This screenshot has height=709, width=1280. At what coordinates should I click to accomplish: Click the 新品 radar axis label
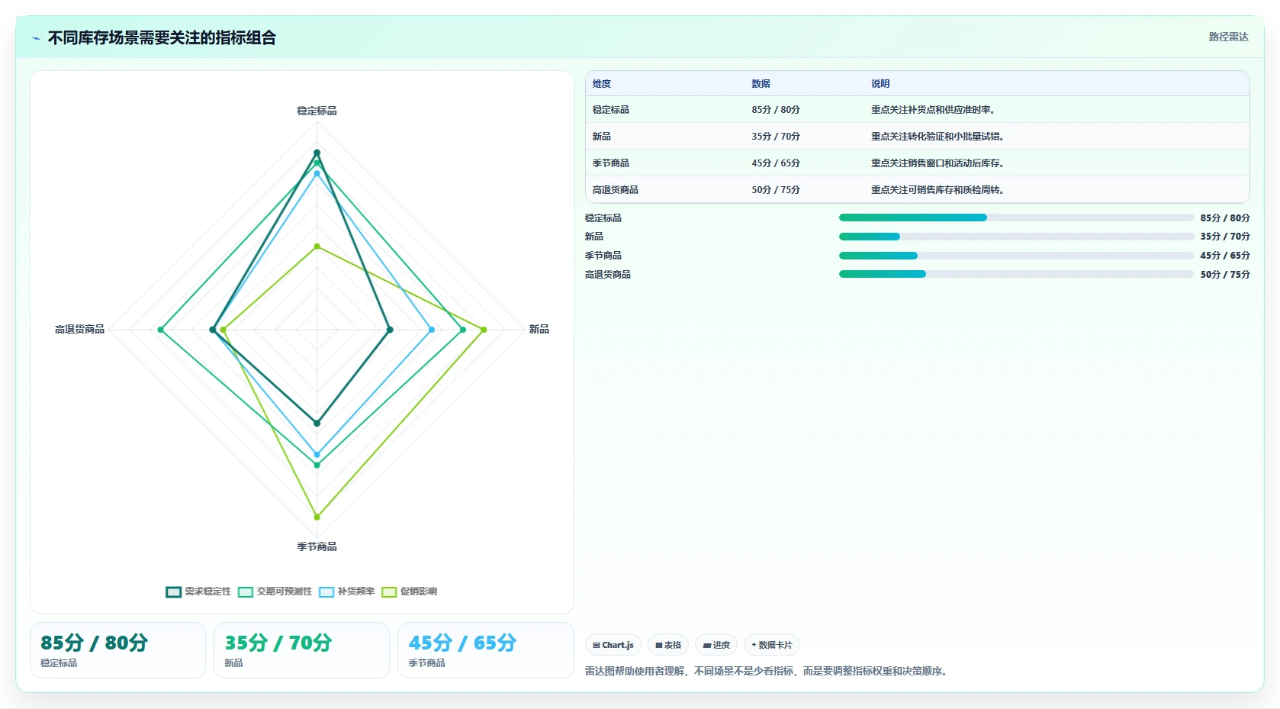539,329
